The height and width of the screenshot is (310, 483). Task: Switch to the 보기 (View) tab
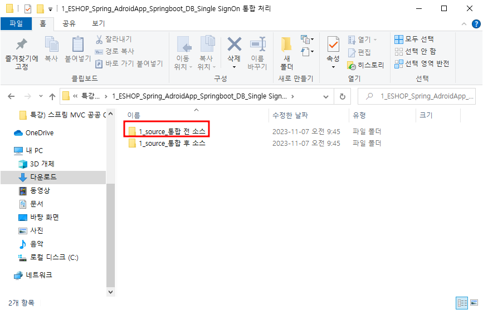pos(99,24)
